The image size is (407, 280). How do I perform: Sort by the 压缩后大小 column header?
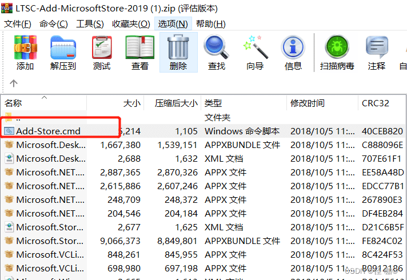pos(173,103)
